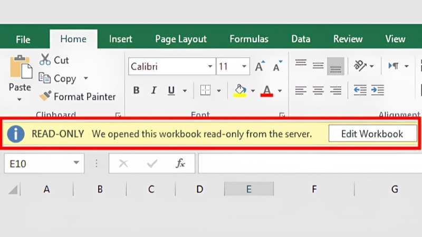The height and width of the screenshot is (237, 422).
Task: Apply cell borders icon
Action: pos(205,90)
